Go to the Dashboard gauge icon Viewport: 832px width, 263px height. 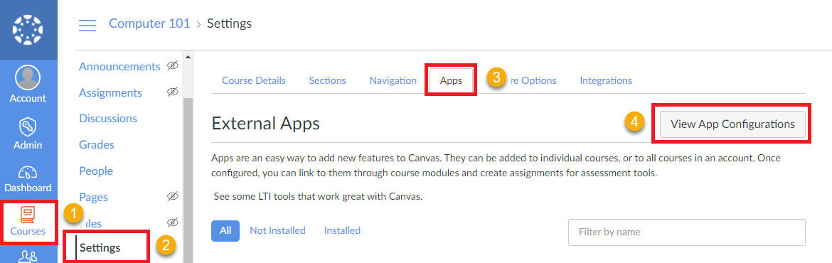(x=28, y=173)
